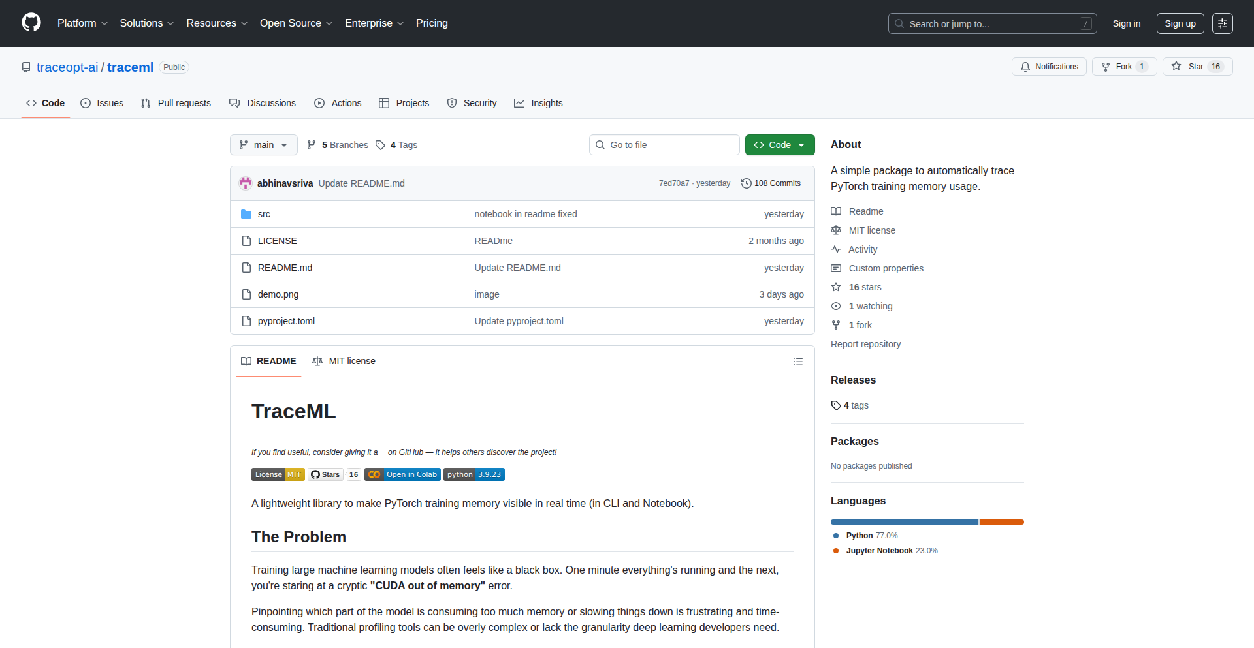Click the Sign up button
Screen dimensions: 1254x648
click(x=1180, y=23)
